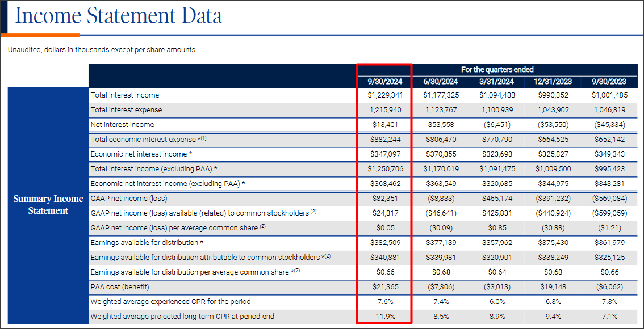Click the Summary Income Statement sidebar label
Viewport: 644px width, 329px height.
click(48, 205)
